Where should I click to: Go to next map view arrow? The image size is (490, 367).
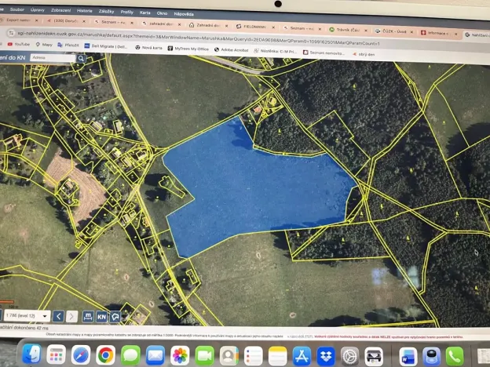[72, 316]
